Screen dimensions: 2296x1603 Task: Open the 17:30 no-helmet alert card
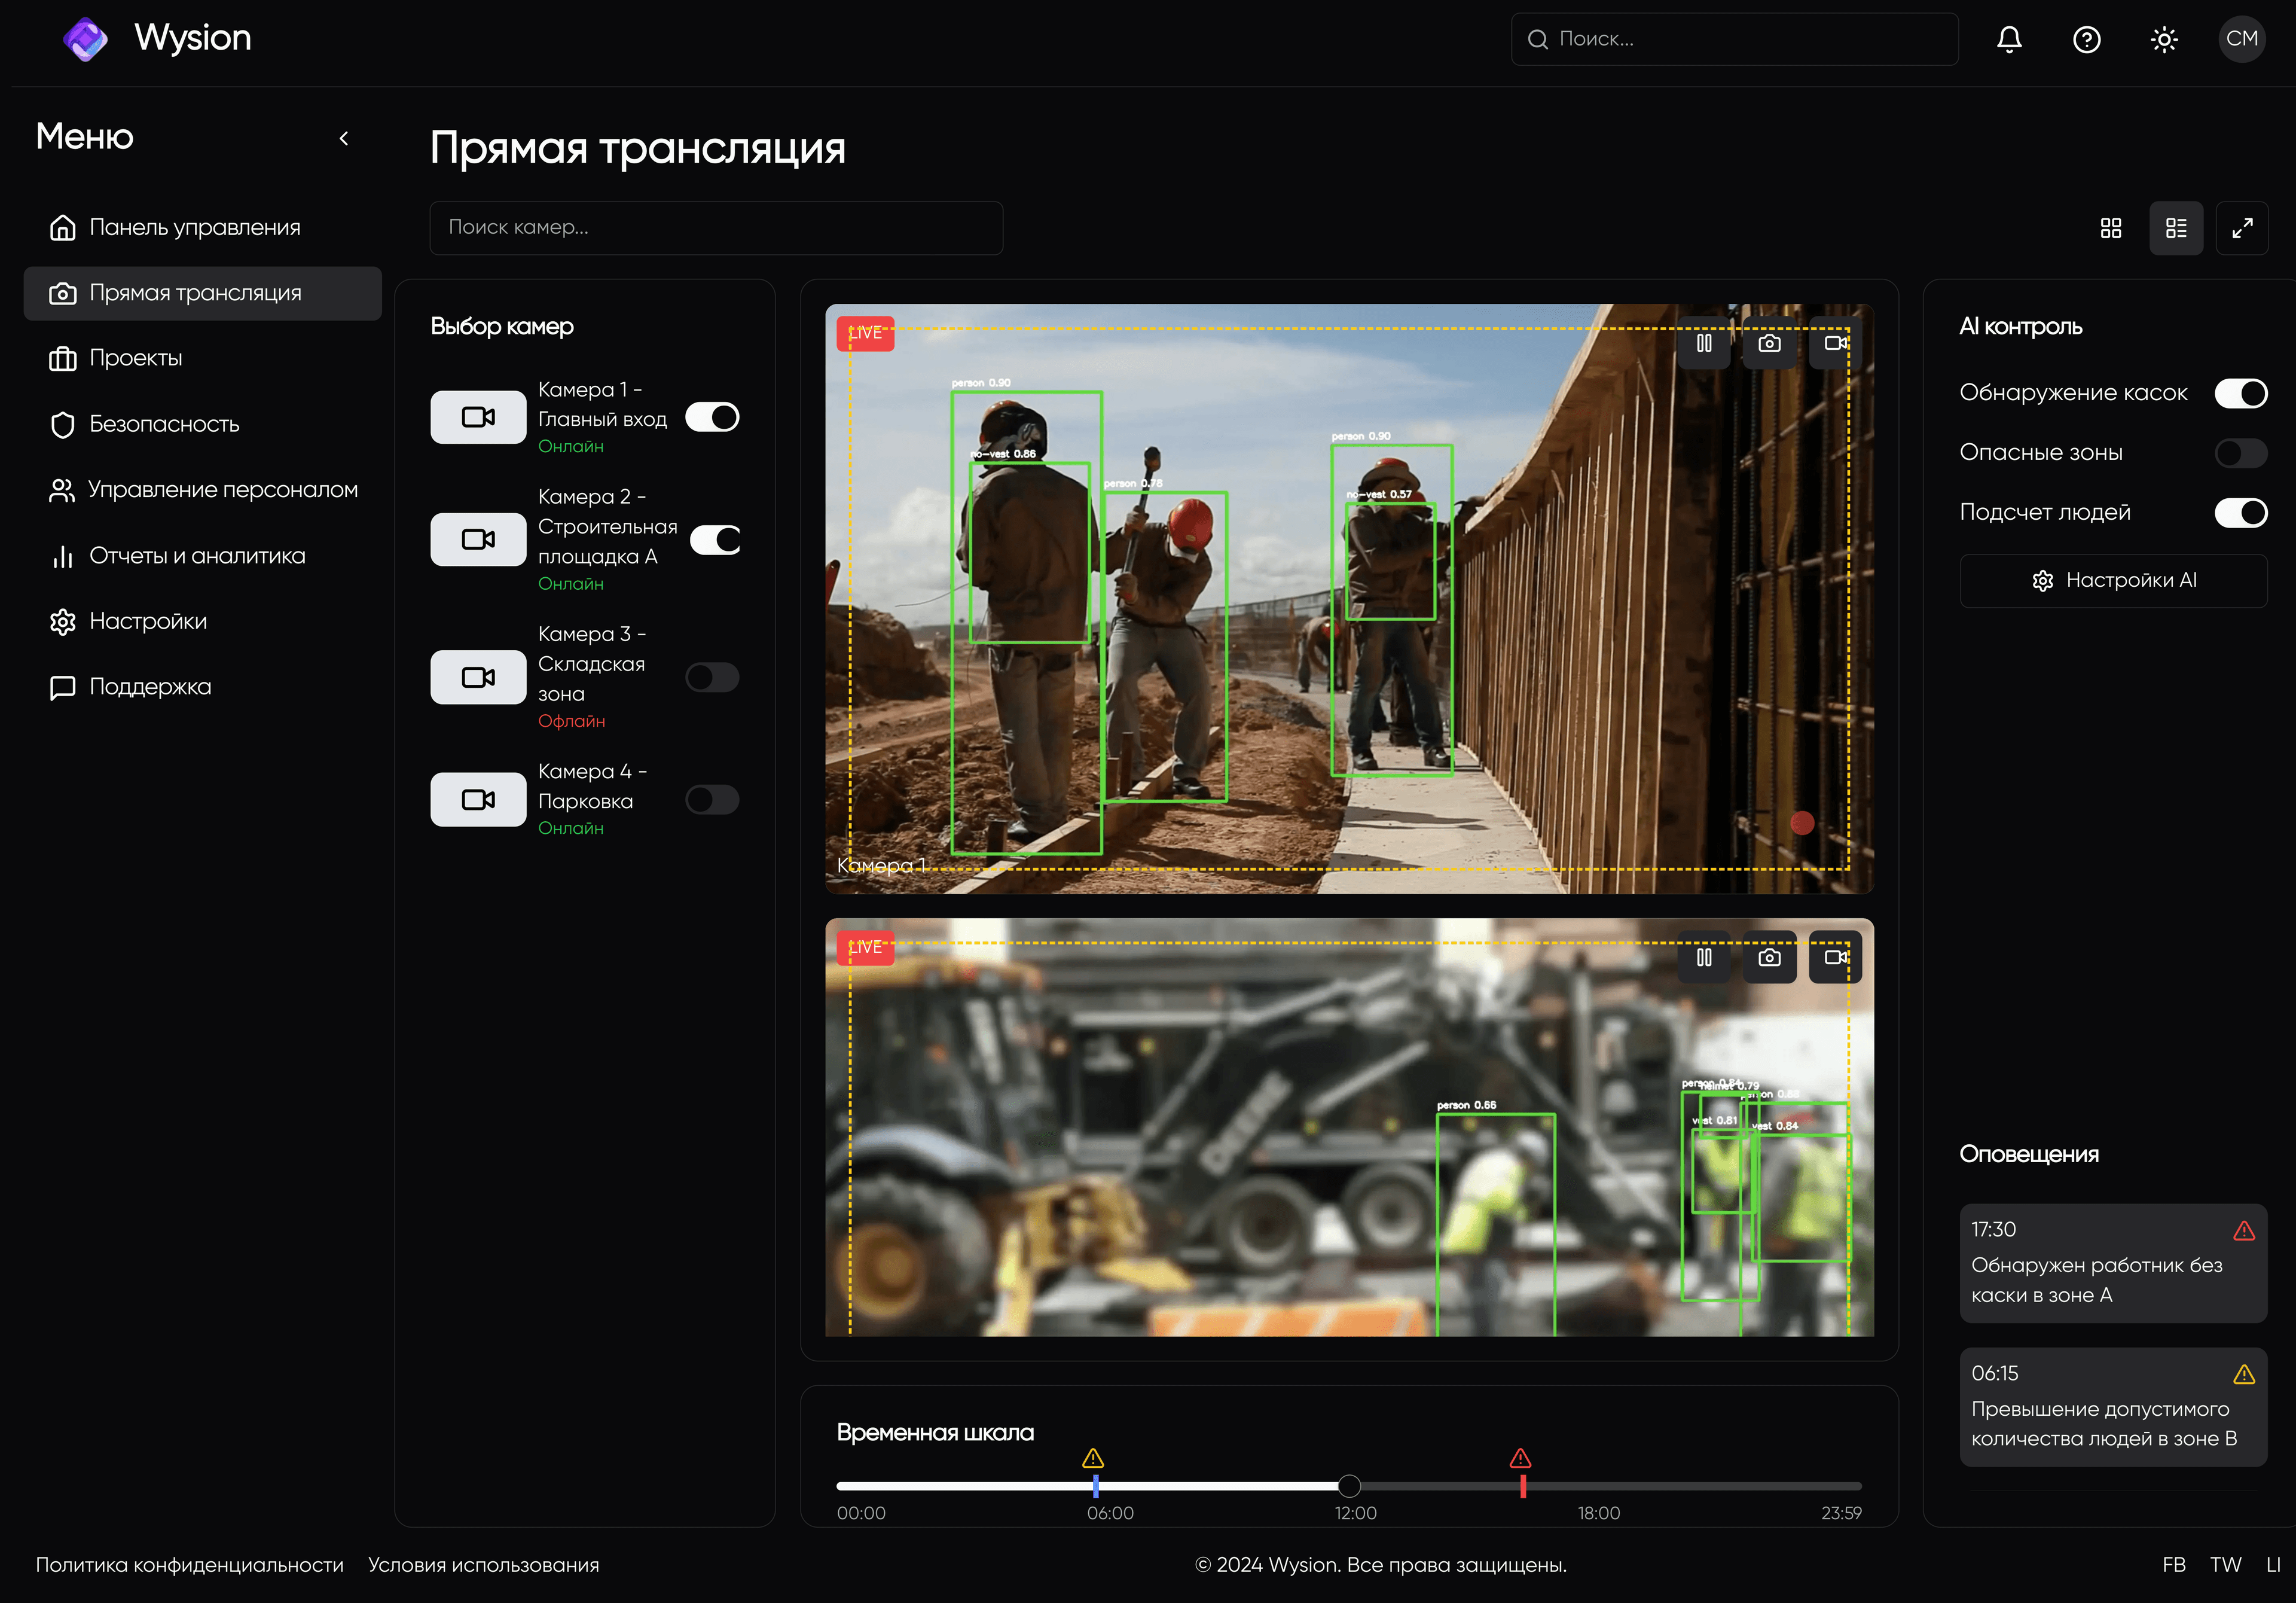2113,1263
